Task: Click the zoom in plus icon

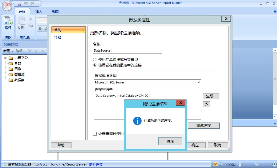Action: coord(274,164)
